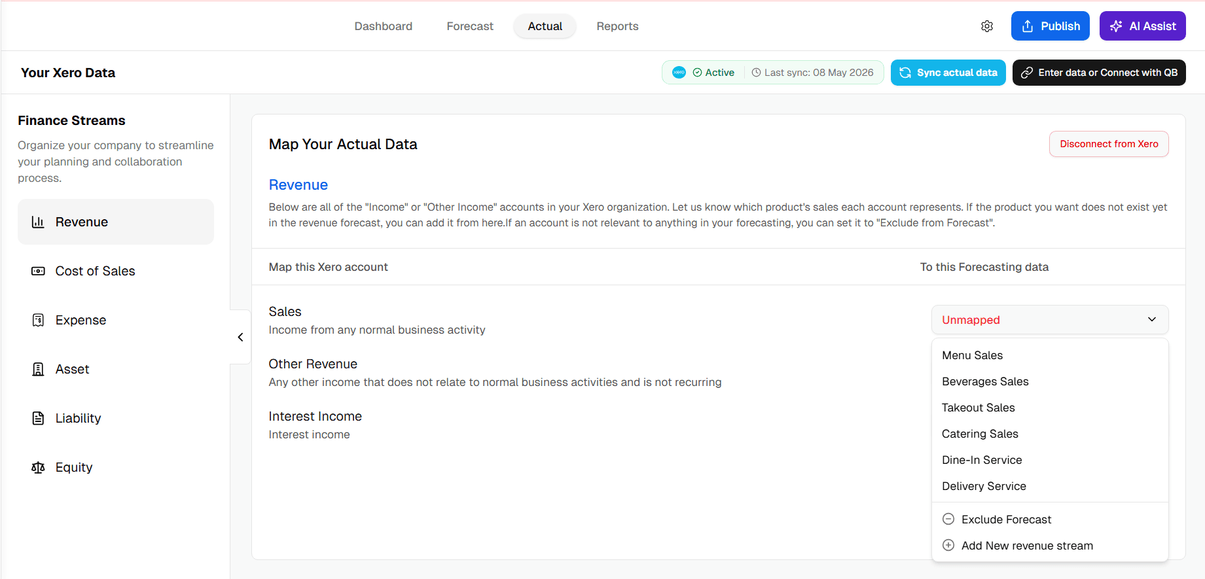
Task: Choose Catering Sales option
Action: click(1050, 434)
